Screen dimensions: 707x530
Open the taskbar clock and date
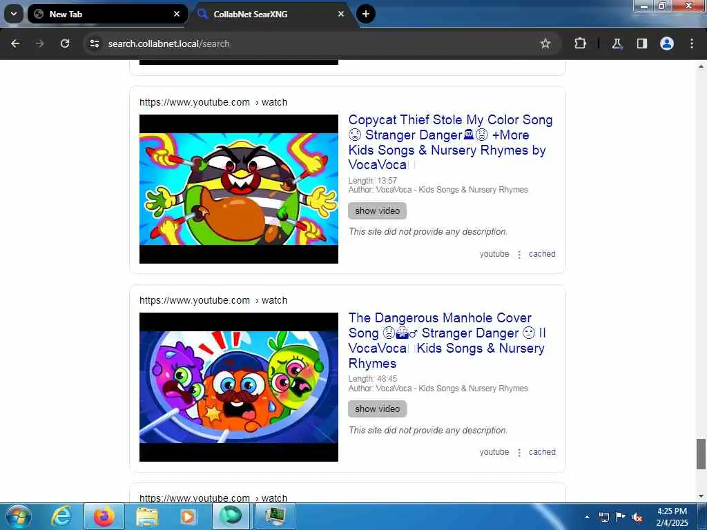coord(672,517)
